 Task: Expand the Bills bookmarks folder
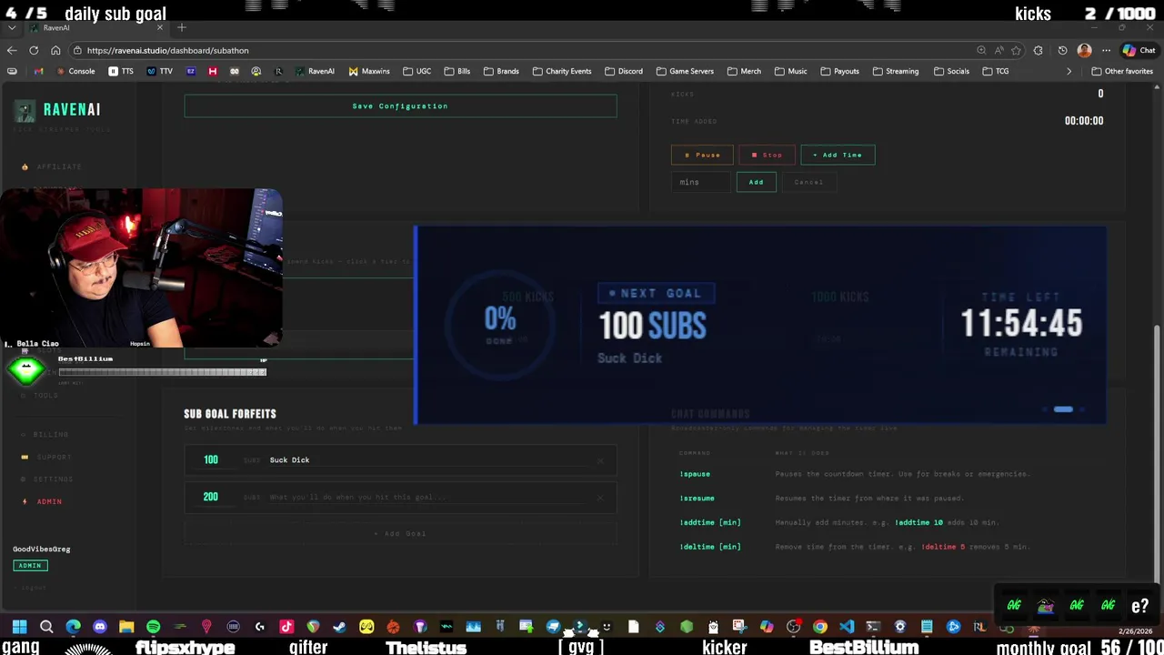coord(457,71)
